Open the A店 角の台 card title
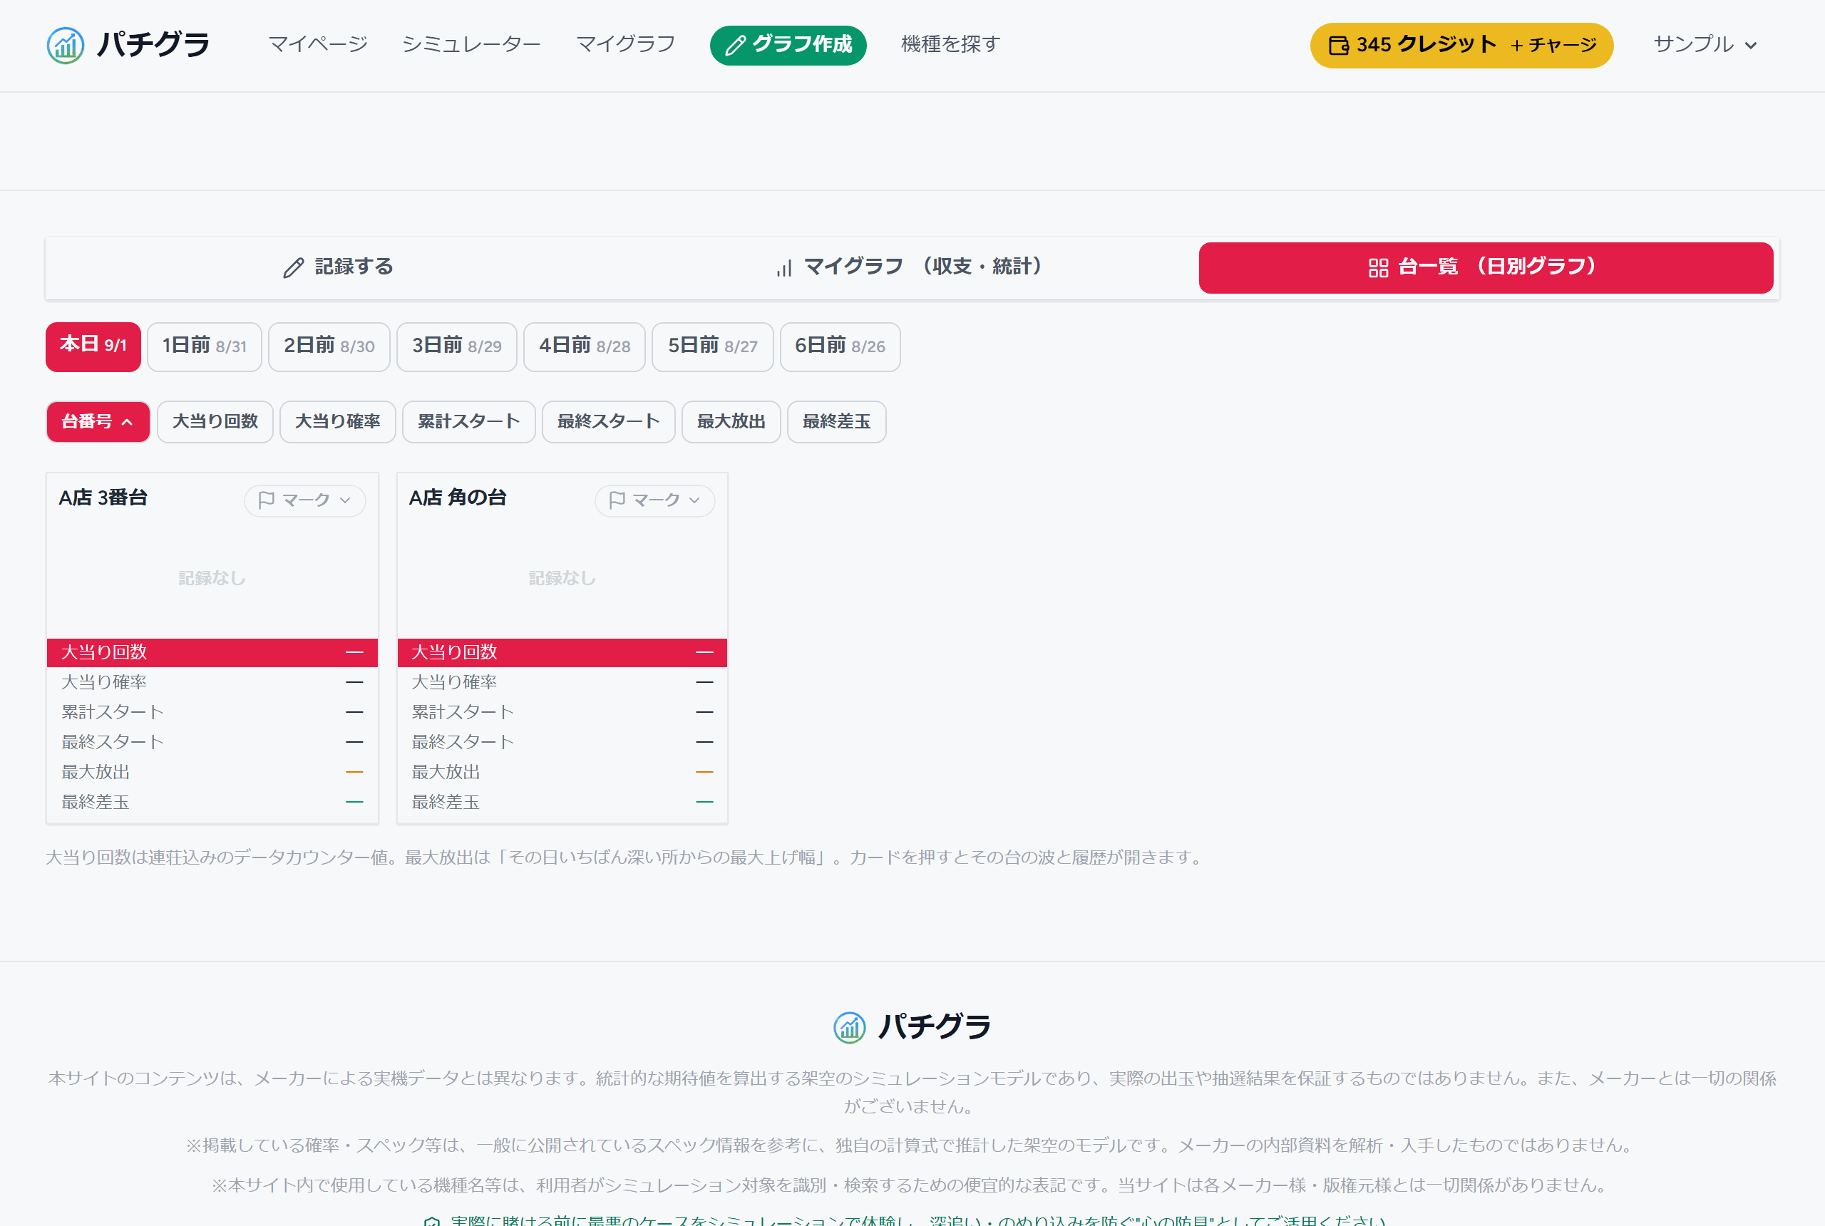This screenshot has width=1825, height=1226. tap(458, 498)
